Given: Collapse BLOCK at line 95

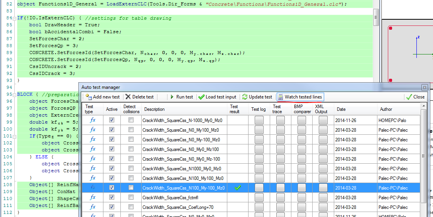Looking at the screenshot, I should [14, 94].
